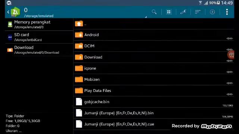The width and height of the screenshot is (239, 134).
Task: Click the mobile signal bars icon
Action: coord(206,3)
